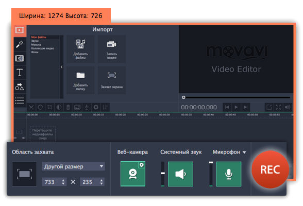Select Sounds (Звуки) category
Image resolution: width=303 pixels, height=206 pixels.
[x=35, y=41]
